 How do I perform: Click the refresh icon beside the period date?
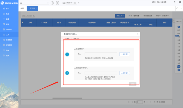pyautogui.click(x=78, y=3)
